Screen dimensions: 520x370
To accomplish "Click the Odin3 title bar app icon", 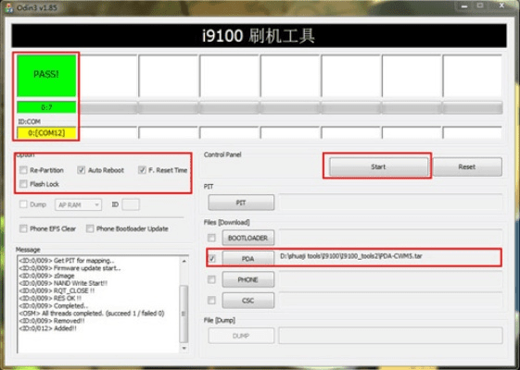I will pyautogui.click(x=9, y=8).
